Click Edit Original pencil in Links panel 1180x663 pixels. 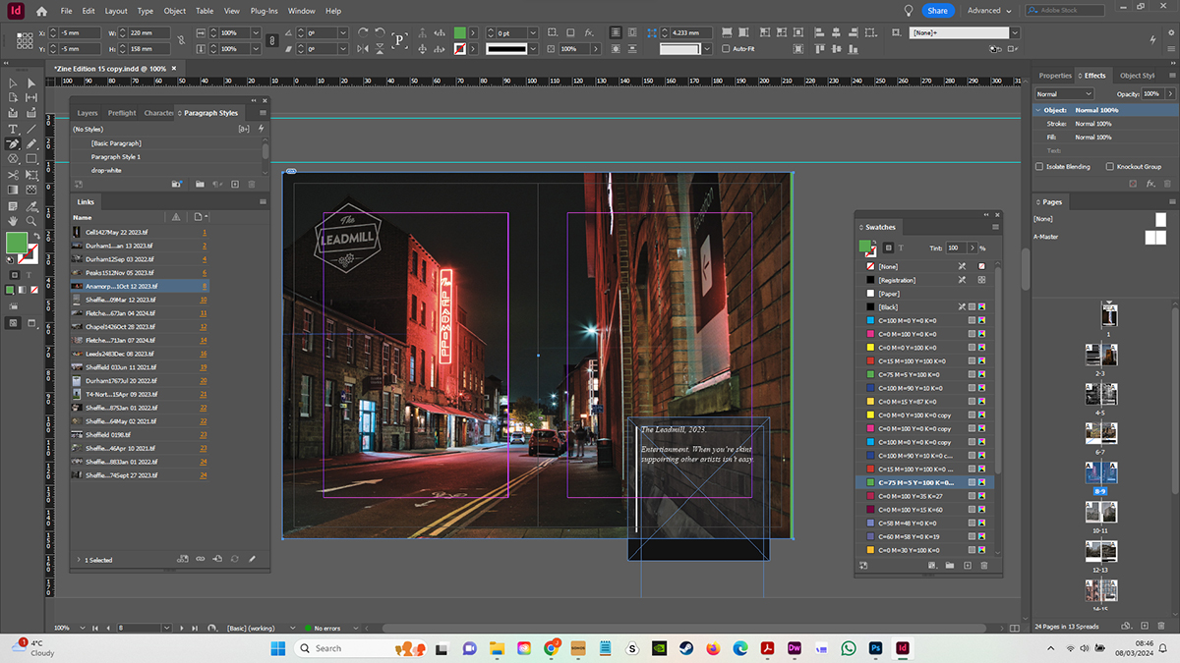252,559
